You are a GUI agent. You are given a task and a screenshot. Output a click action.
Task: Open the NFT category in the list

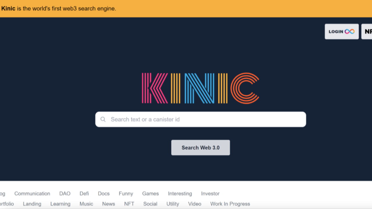(x=129, y=204)
